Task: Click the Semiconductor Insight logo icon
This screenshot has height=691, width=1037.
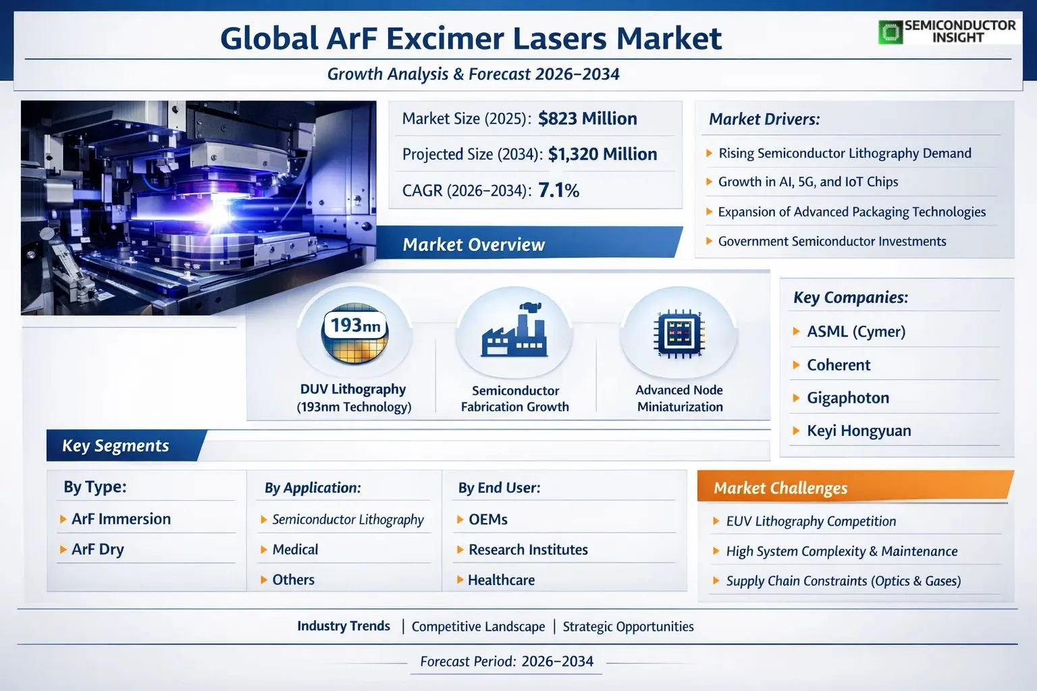Action: pyautogui.click(x=890, y=32)
